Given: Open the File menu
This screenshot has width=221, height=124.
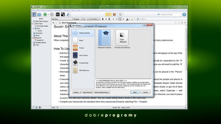Looking at the screenshot, I should tap(33, 10).
